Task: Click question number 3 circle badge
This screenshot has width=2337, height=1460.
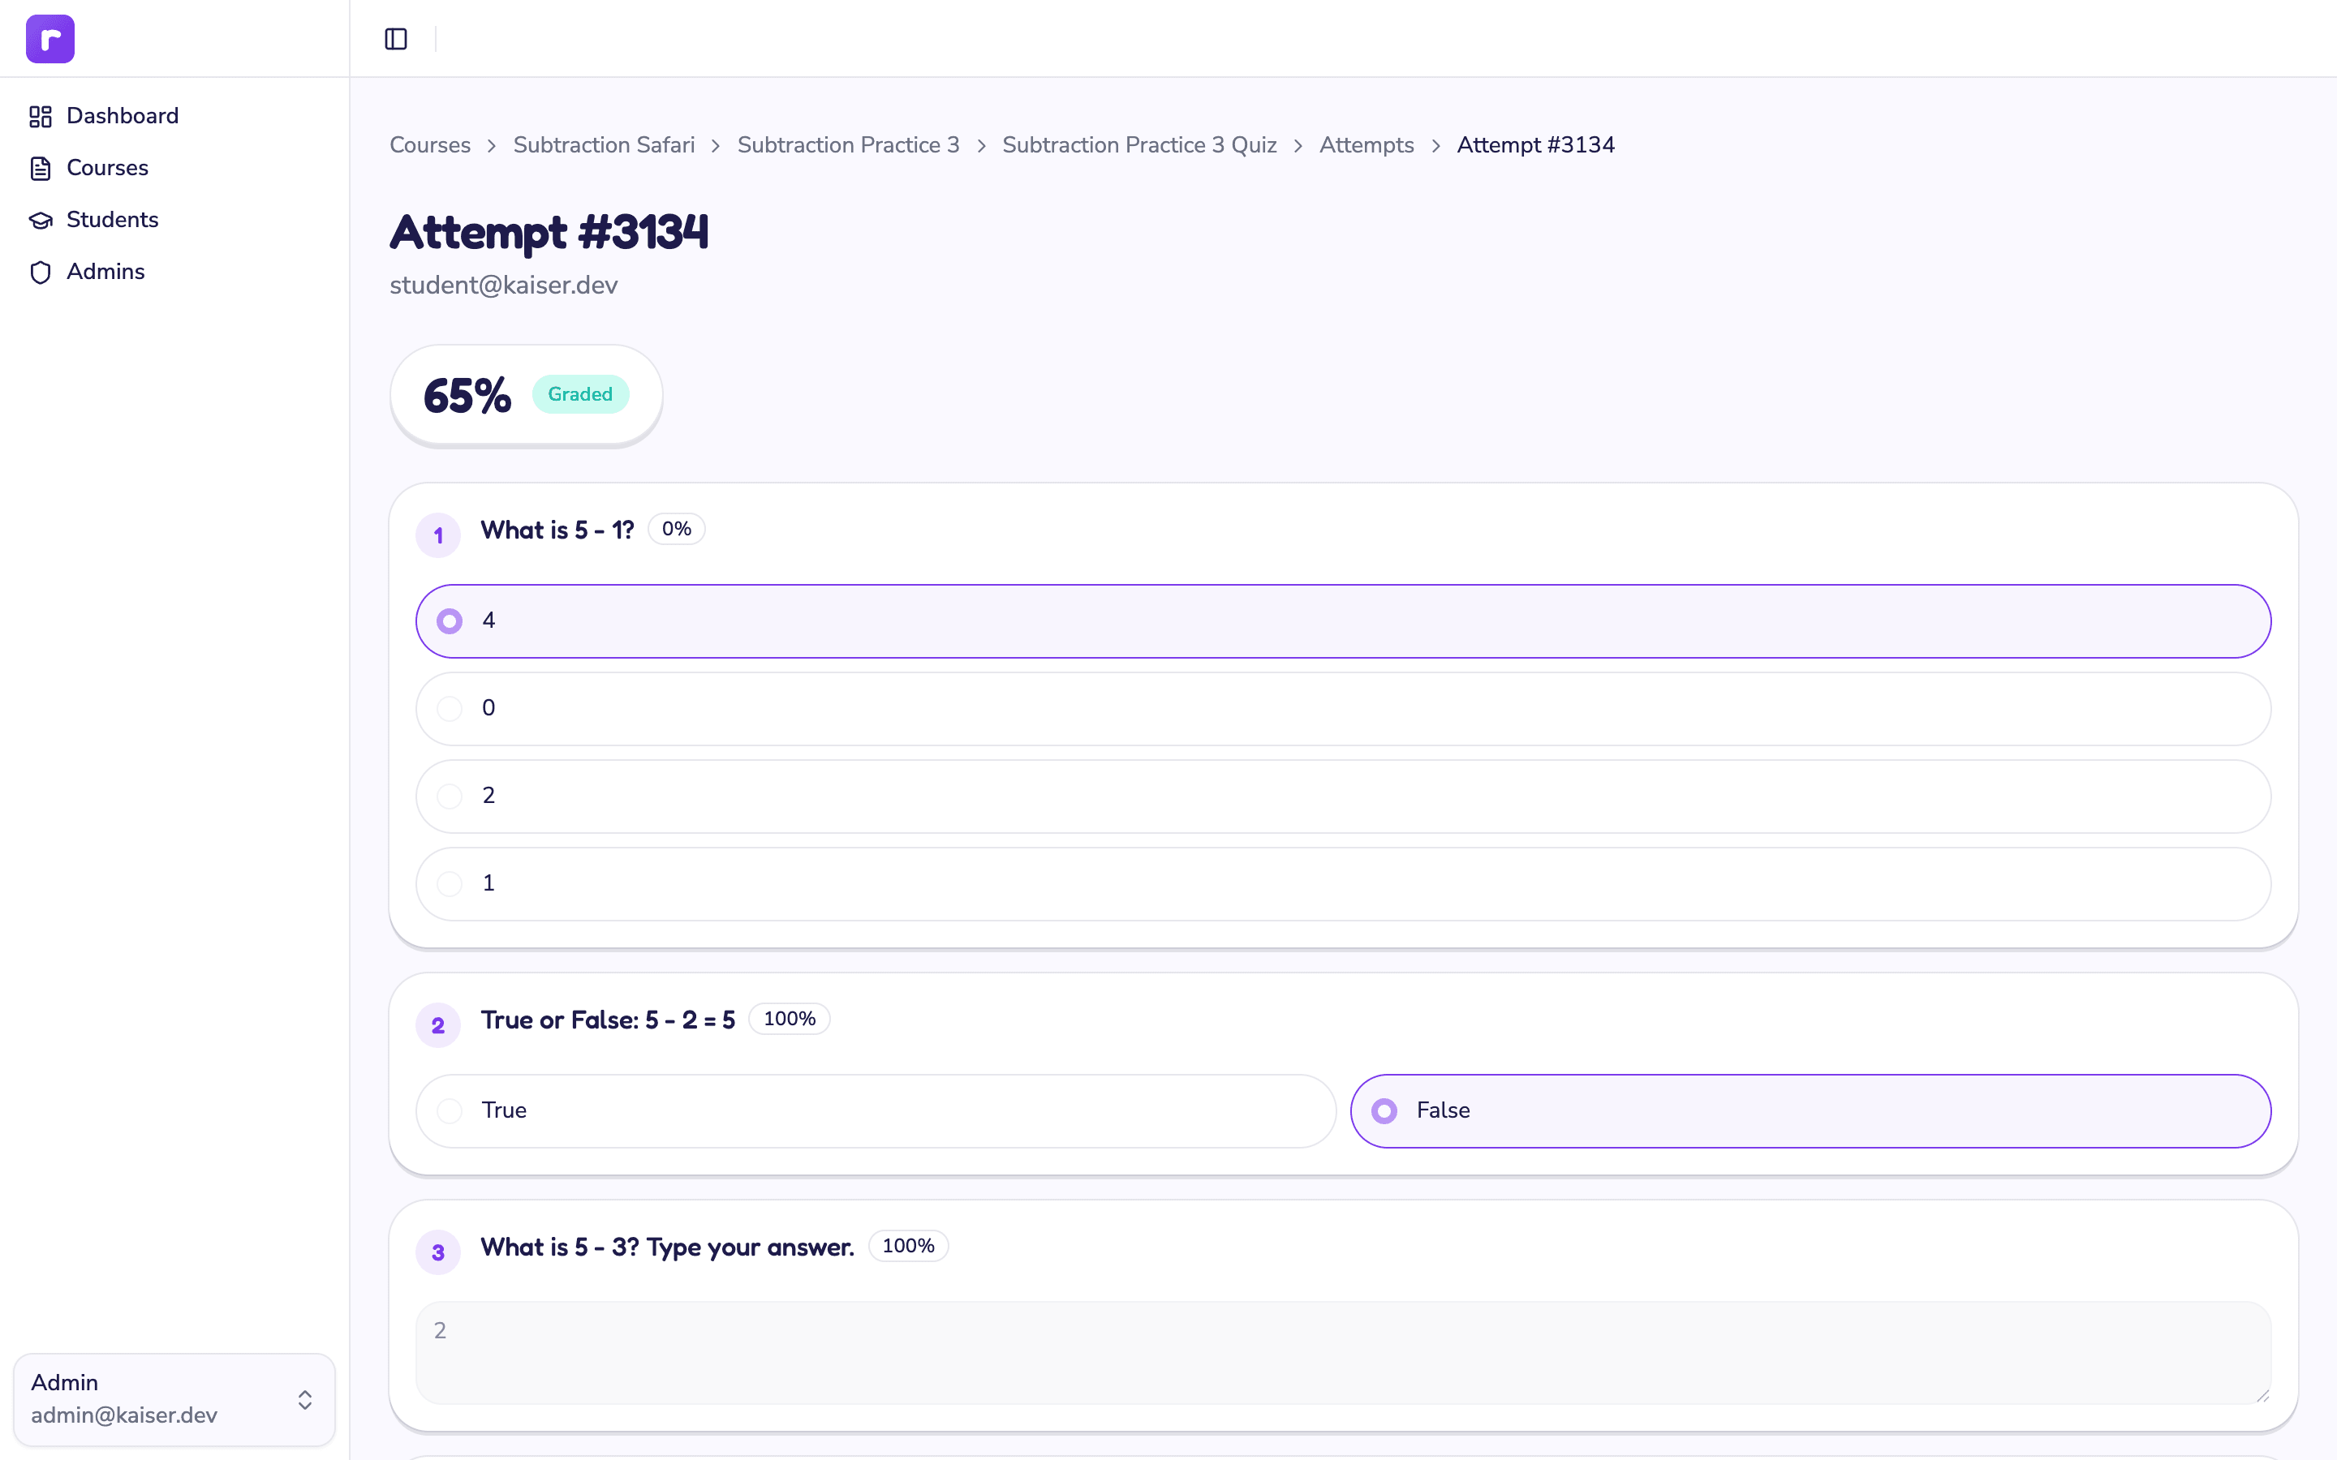Action: pos(438,1252)
